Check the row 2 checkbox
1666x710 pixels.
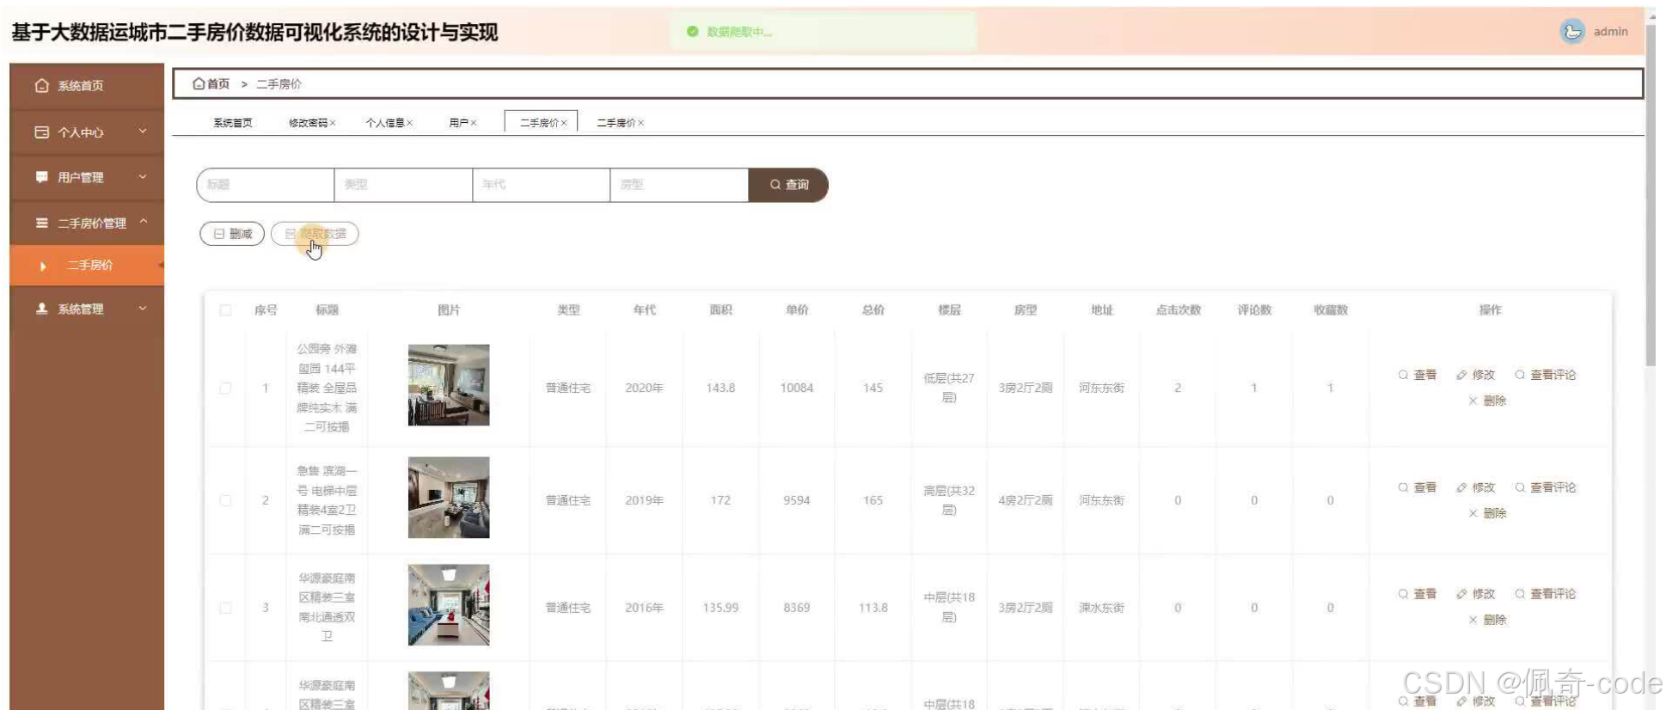[225, 500]
